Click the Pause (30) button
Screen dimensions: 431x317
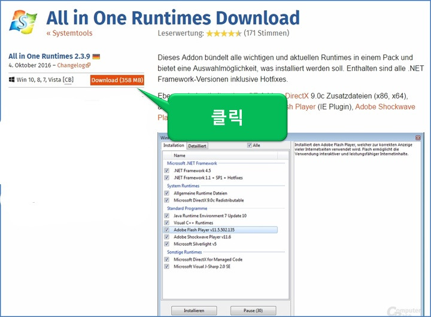click(253, 310)
